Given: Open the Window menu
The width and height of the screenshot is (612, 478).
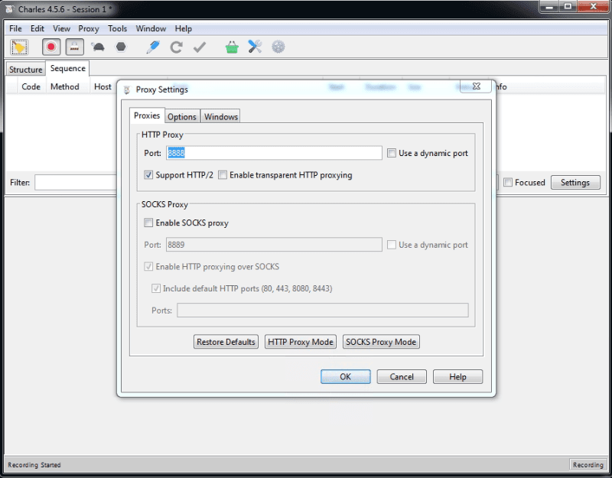Looking at the screenshot, I should [151, 28].
